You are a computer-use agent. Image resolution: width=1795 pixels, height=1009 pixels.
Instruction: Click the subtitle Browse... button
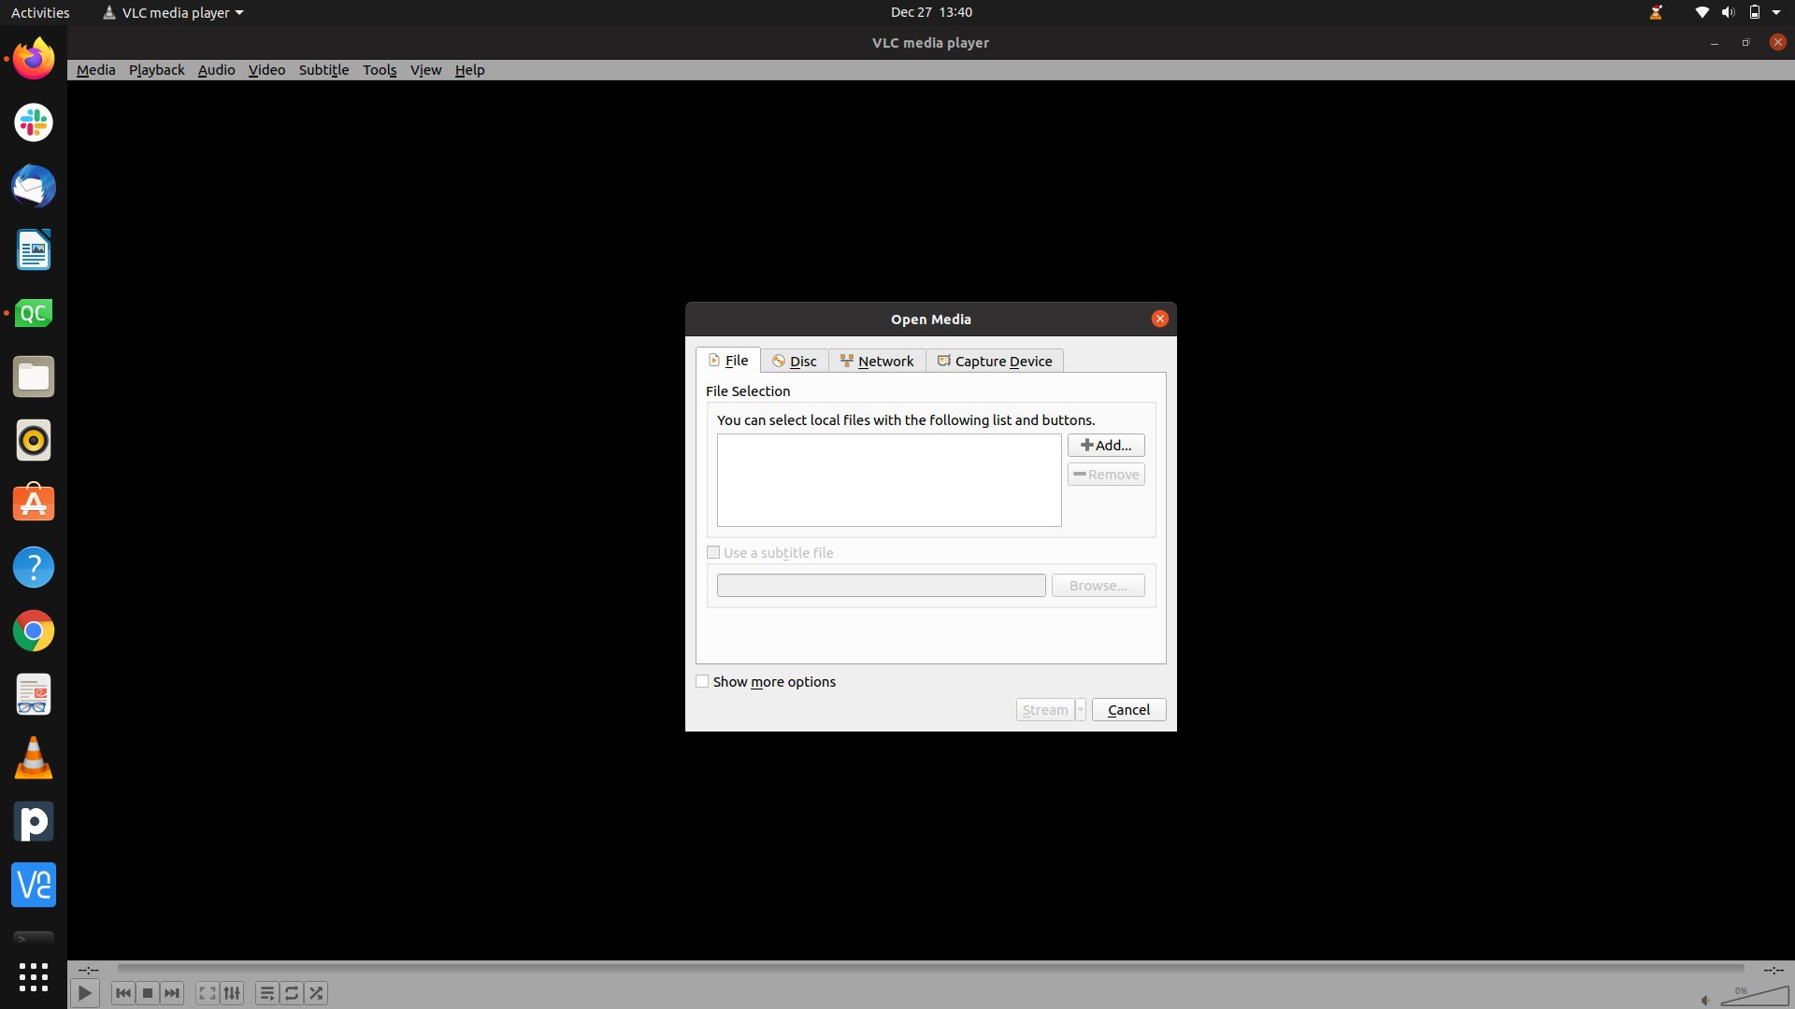coord(1098,586)
